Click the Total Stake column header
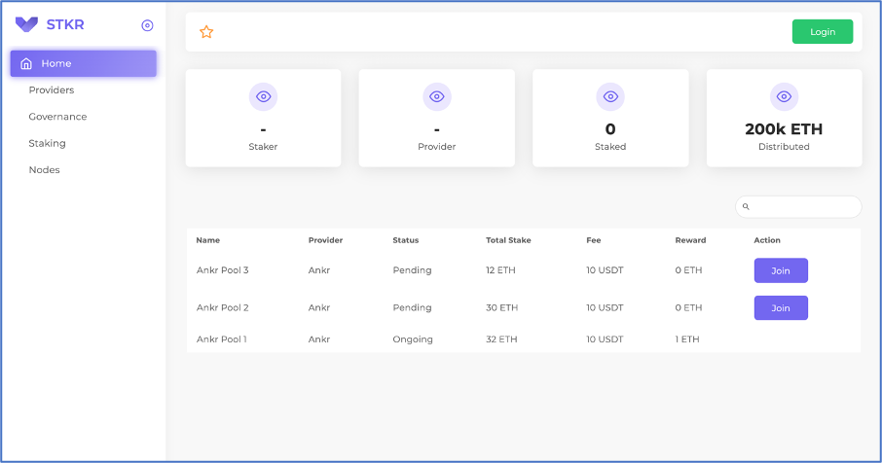Screen dimensions: 882x463 [x=508, y=240]
